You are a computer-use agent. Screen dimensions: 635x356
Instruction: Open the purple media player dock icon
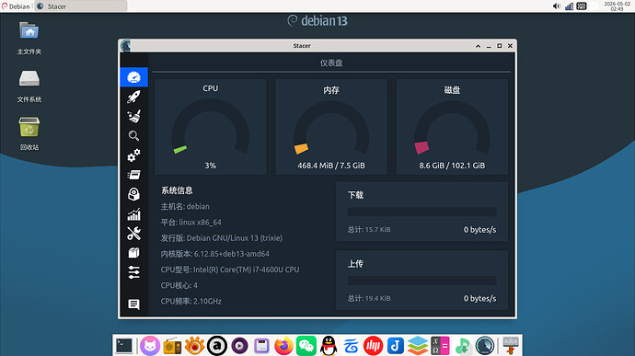pyautogui.click(x=239, y=346)
